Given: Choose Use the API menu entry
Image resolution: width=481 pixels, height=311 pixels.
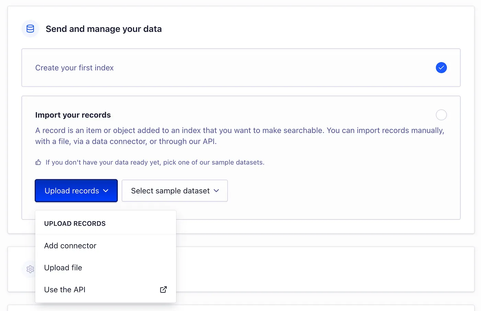Looking at the screenshot, I should pyautogui.click(x=105, y=289).
